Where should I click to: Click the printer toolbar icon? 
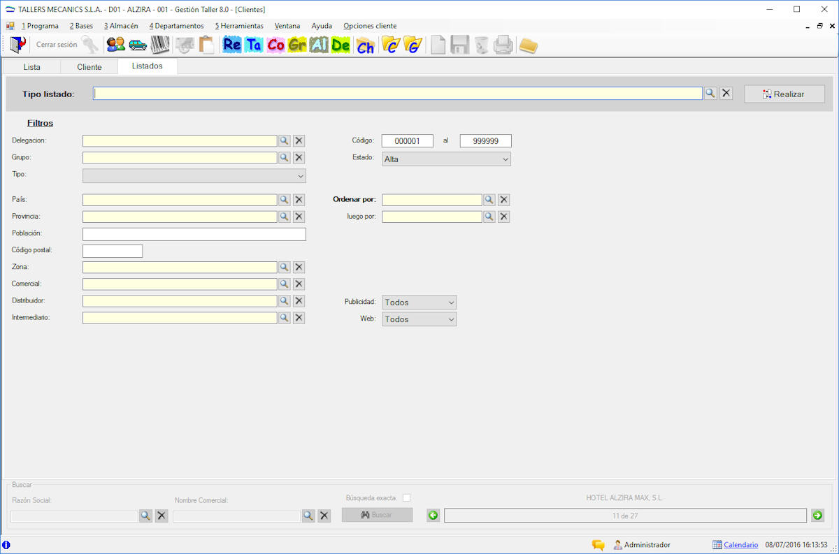503,45
